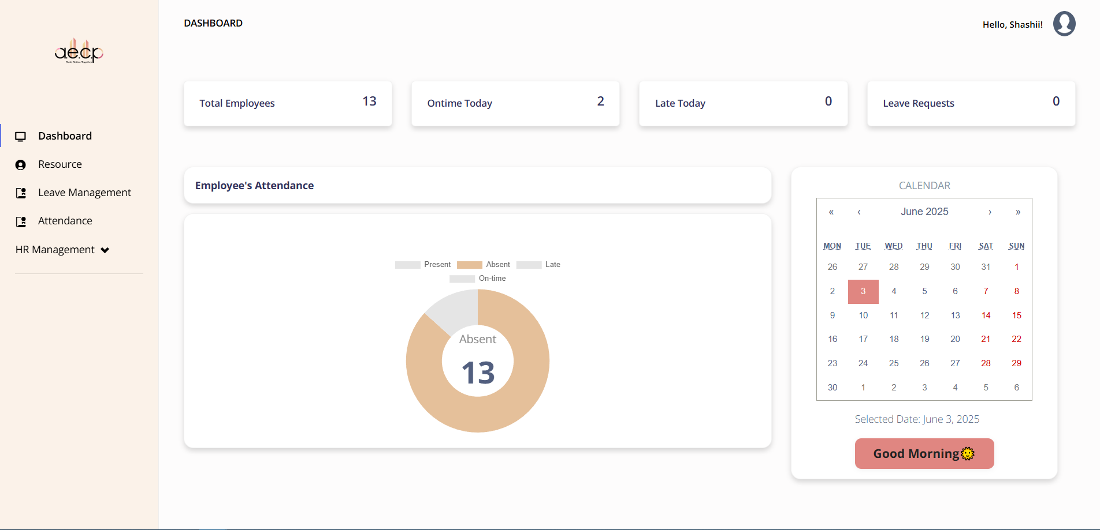Click the Leave Management sidebar icon

point(21,193)
